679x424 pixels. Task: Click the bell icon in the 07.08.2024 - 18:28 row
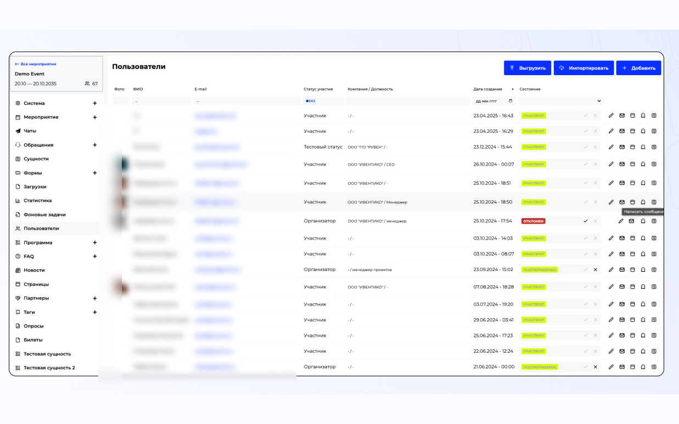coord(643,287)
